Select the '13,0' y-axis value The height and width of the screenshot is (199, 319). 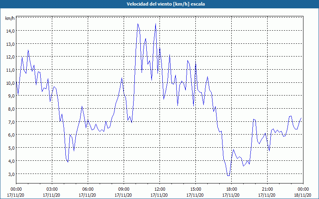pyautogui.click(x=10, y=44)
